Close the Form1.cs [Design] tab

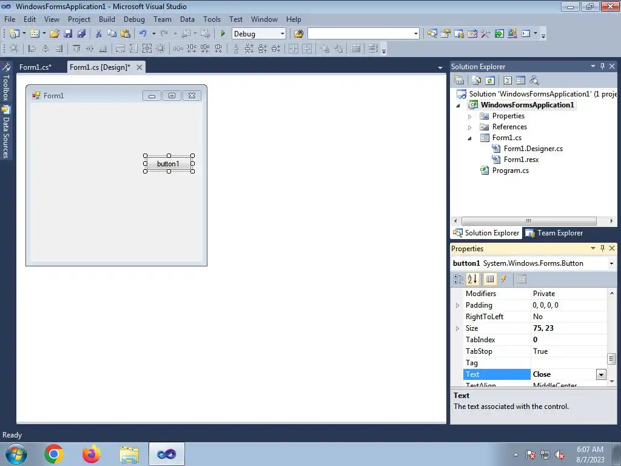(x=139, y=67)
